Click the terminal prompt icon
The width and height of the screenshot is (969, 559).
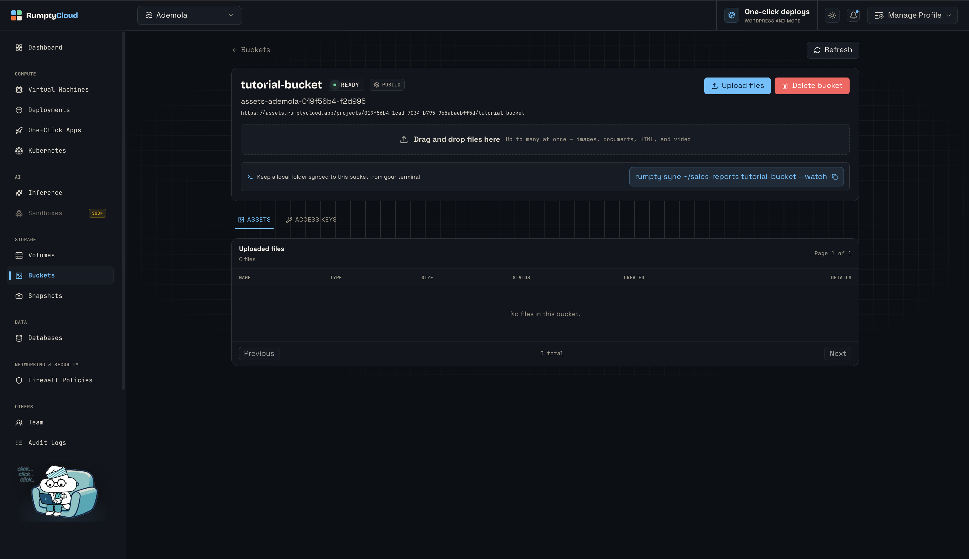coord(250,177)
